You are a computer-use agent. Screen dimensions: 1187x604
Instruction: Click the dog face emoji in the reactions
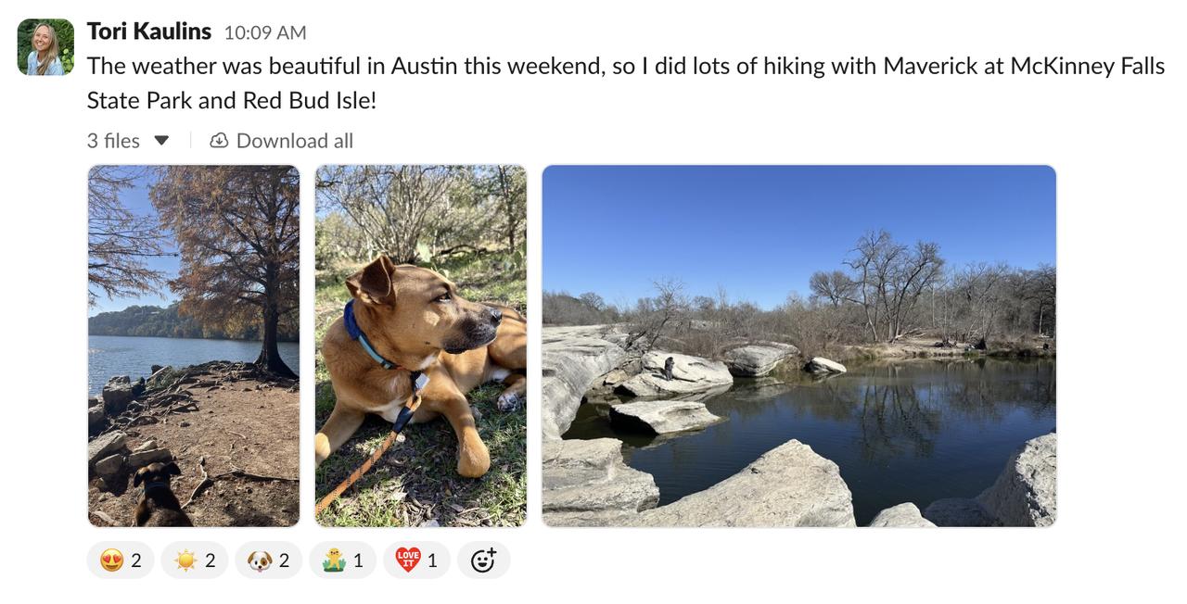260,560
